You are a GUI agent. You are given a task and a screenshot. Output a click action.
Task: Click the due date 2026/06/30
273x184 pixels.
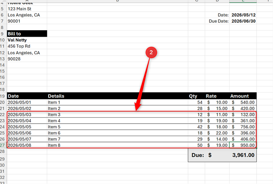[x=243, y=21]
